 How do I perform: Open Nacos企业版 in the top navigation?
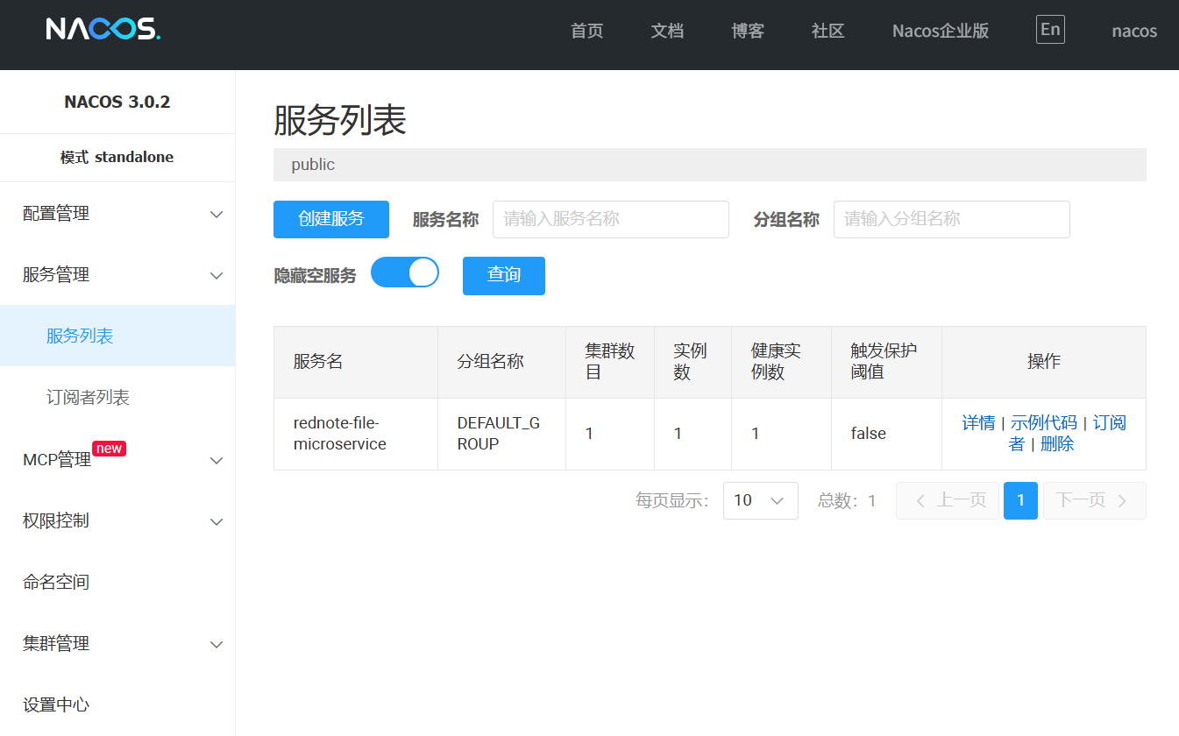(941, 31)
